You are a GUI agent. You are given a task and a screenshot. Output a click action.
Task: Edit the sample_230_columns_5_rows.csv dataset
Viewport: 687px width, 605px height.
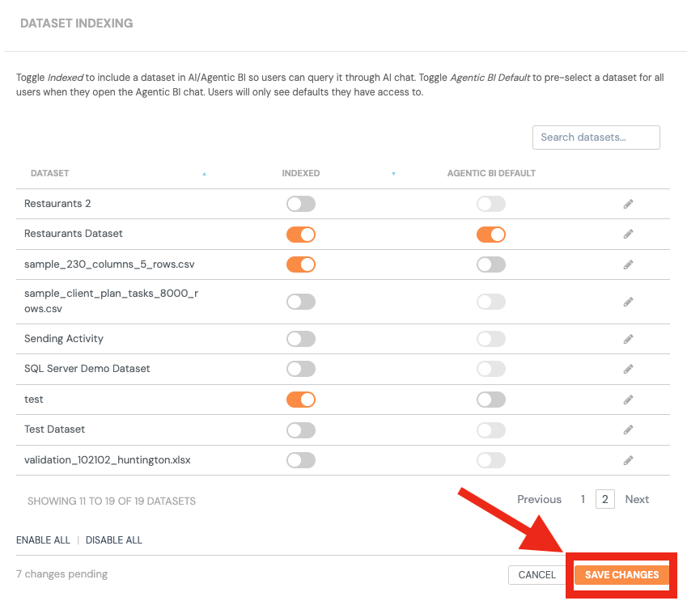point(628,264)
